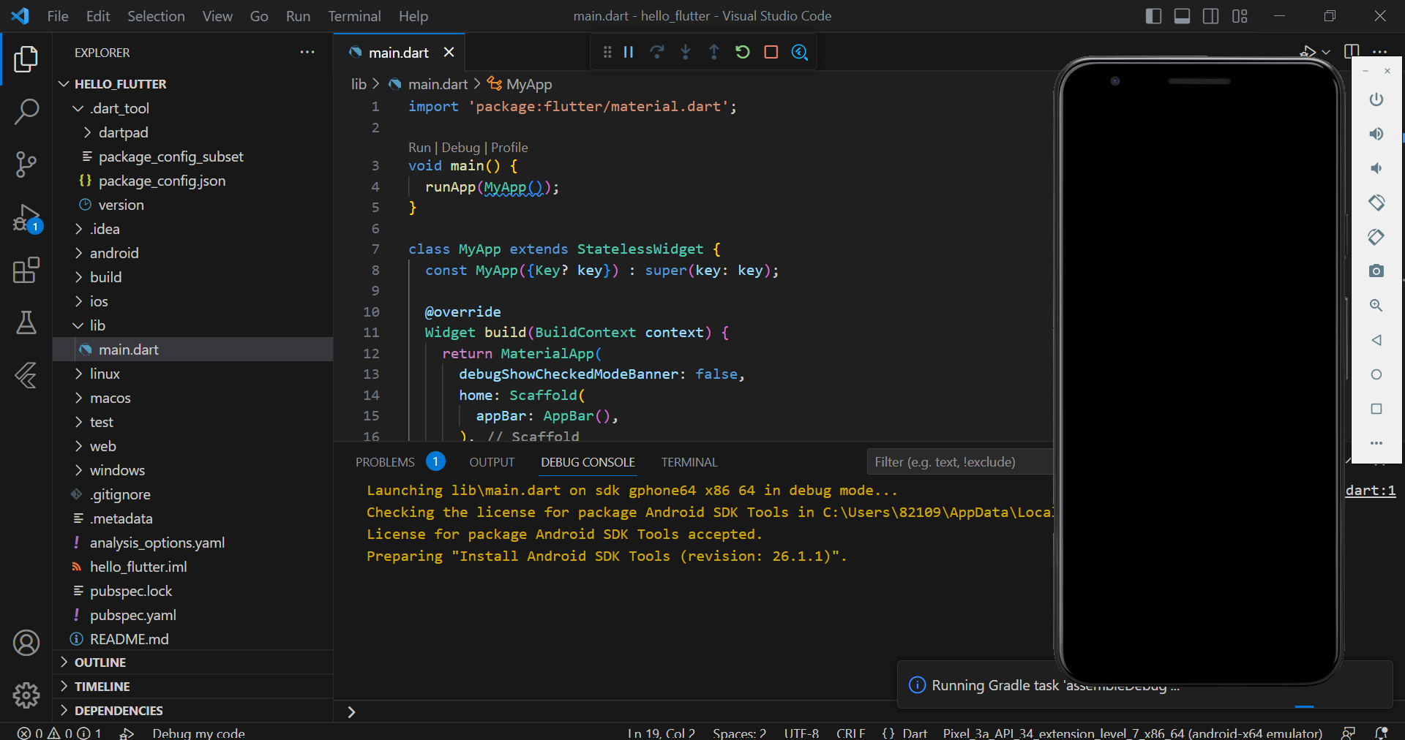The height and width of the screenshot is (740, 1405).
Task: Toggle secondary side bar layout icon
Action: pos(1210,16)
